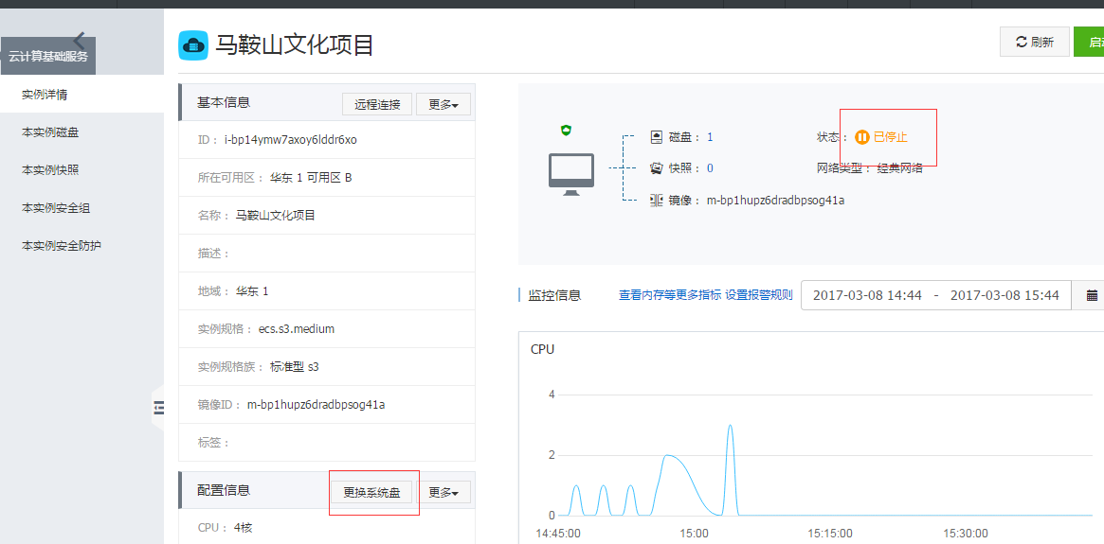Viewport: 1104px width, 544px height.
Task: Open the 云计算基础服务 sidebar header
Action: click(48, 56)
